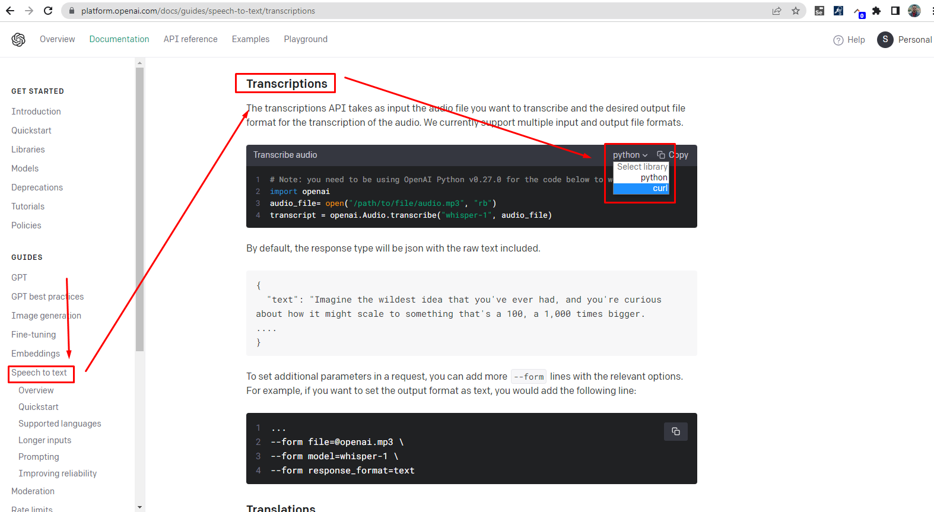934x512 pixels.
Task: Jump to Improving reliability section
Action: [58, 473]
